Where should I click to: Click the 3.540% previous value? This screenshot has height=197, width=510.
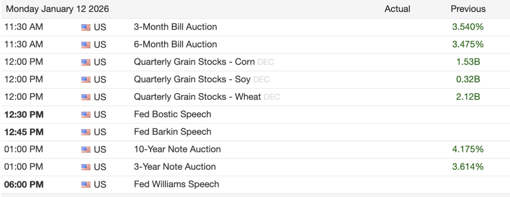pos(468,27)
